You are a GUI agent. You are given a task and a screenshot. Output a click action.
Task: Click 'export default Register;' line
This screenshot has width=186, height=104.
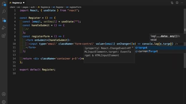(x=37, y=70)
